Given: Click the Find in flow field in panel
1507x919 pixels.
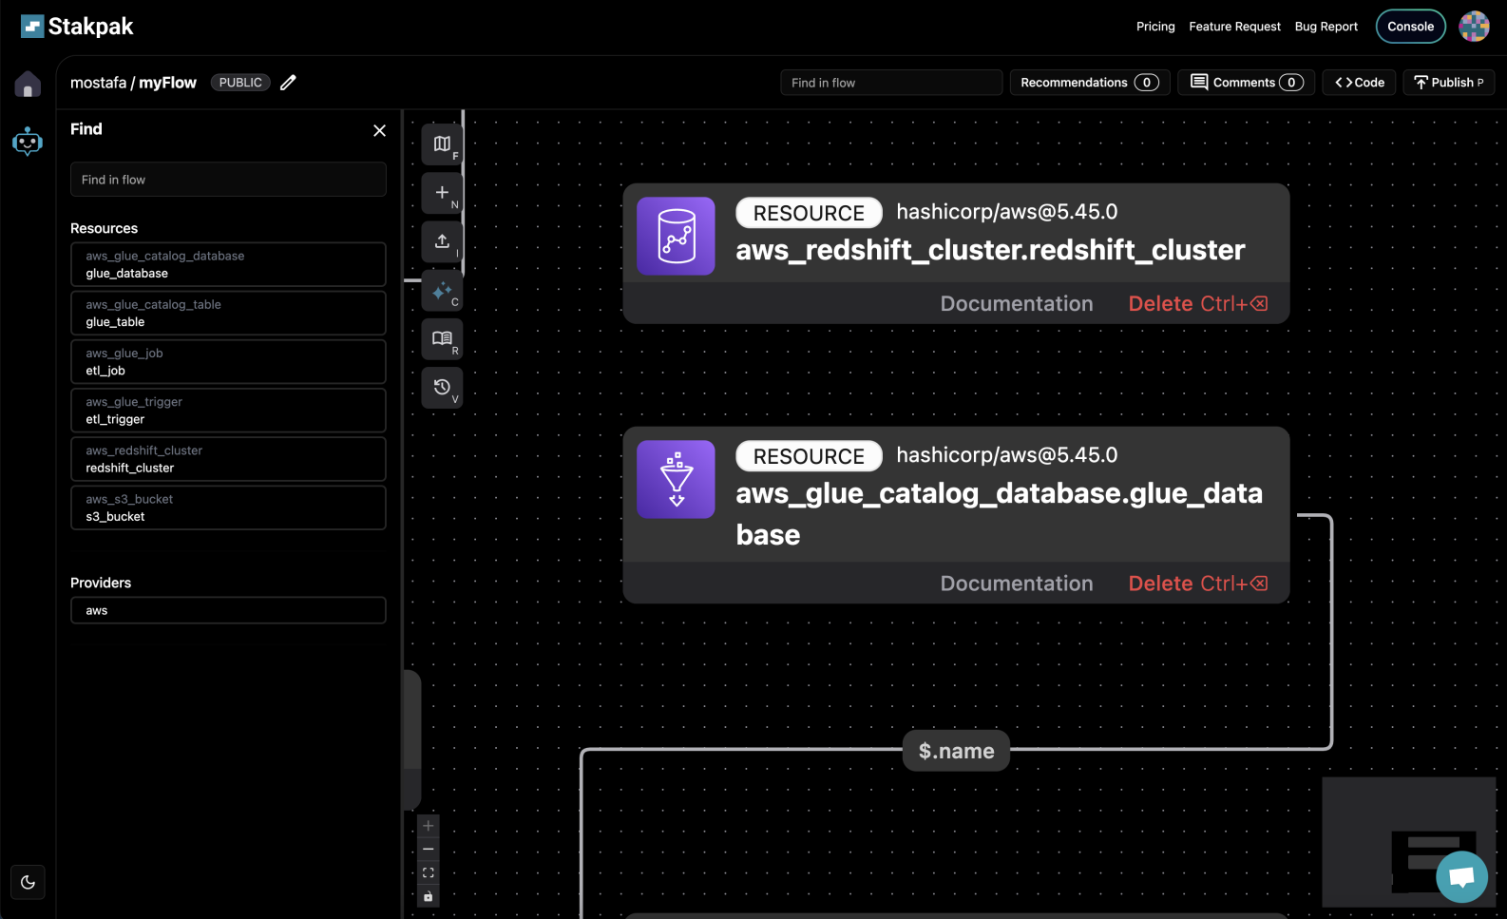Looking at the screenshot, I should (228, 180).
